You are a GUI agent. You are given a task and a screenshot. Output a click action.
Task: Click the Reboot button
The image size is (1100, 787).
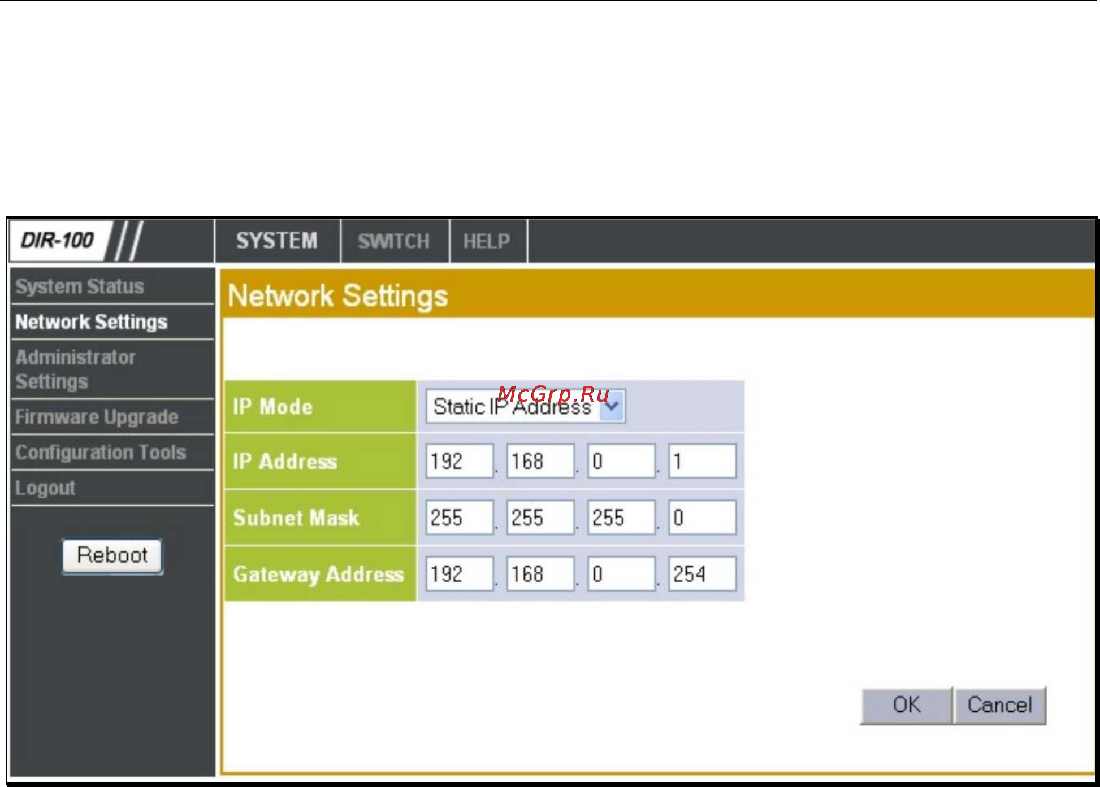pos(112,556)
